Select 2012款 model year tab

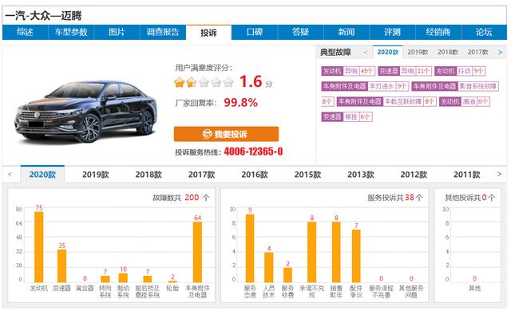click(414, 175)
